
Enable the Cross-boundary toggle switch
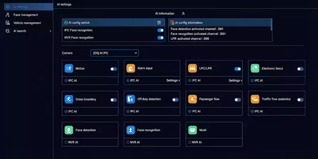pos(114,100)
